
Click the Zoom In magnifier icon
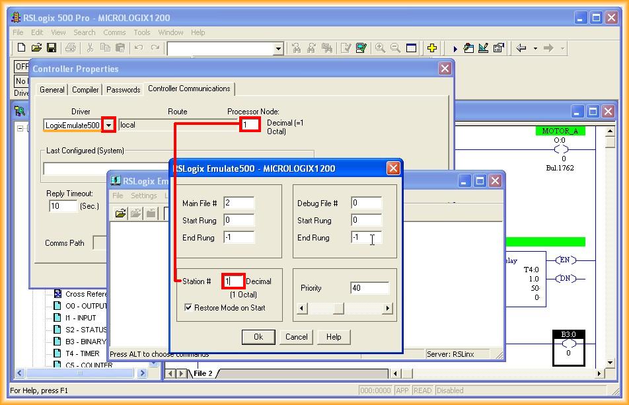point(380,48)
